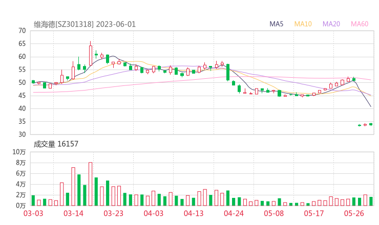This screenshot has height=225, width=379.
Task: Click the 成交量 16157 volume label
Action: point(56,144)
